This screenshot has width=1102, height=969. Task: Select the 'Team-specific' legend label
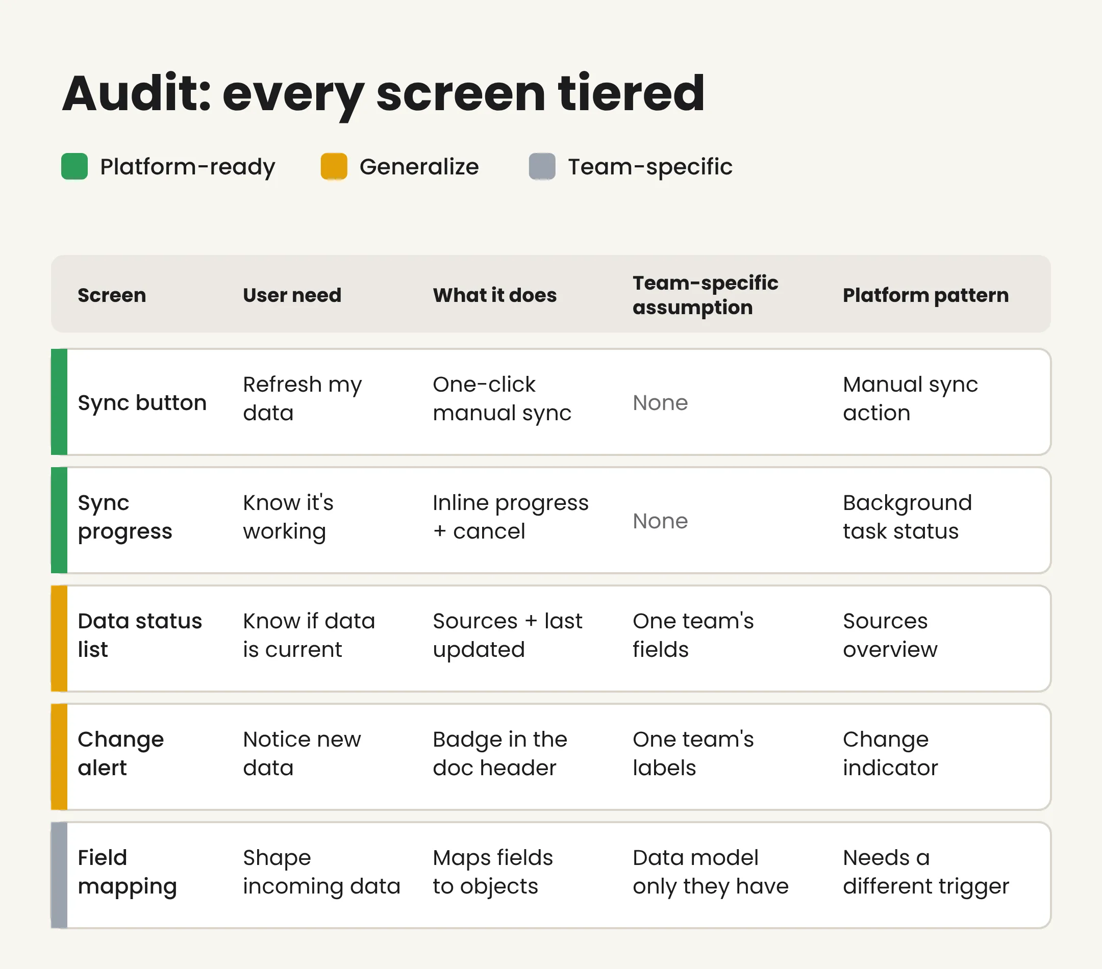pos(650,167)
